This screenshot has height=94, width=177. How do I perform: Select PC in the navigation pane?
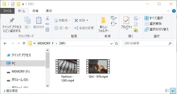pos(23,63)
